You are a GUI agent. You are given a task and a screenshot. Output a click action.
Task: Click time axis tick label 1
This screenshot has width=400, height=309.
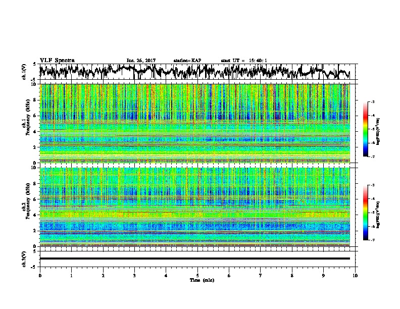coord(72,276)
